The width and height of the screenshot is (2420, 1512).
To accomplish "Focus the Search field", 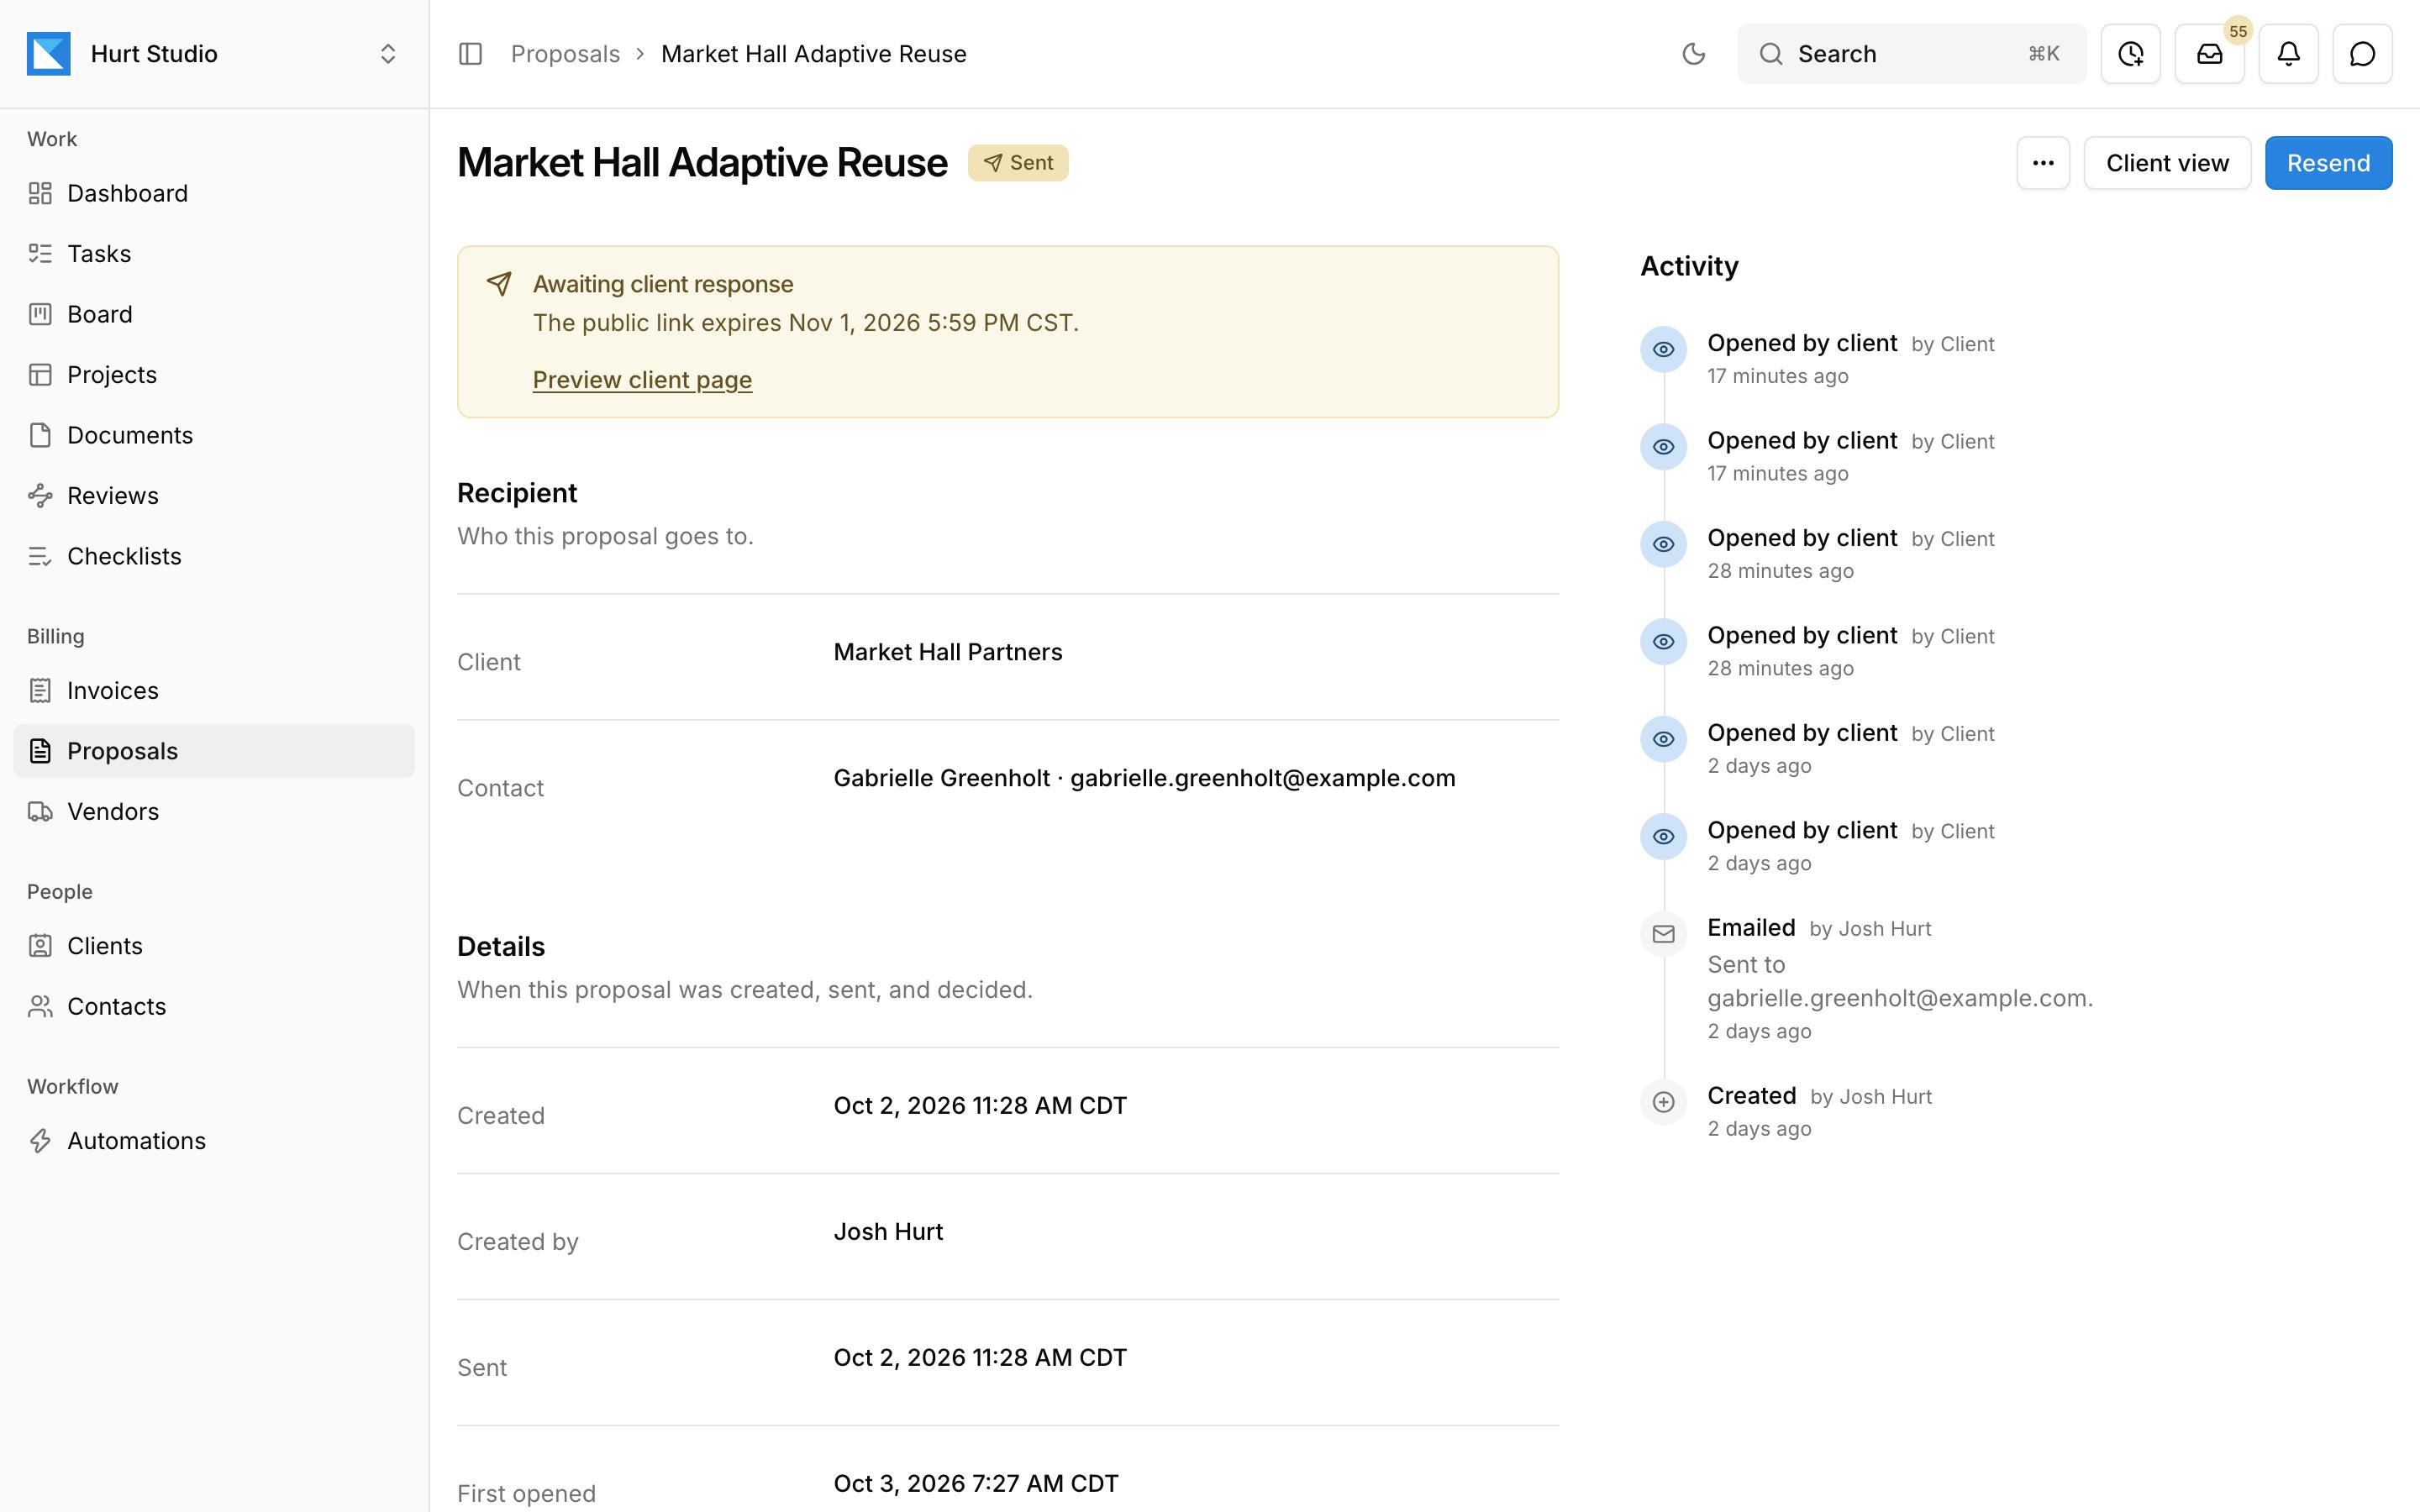I will [x=1911, y=54].
